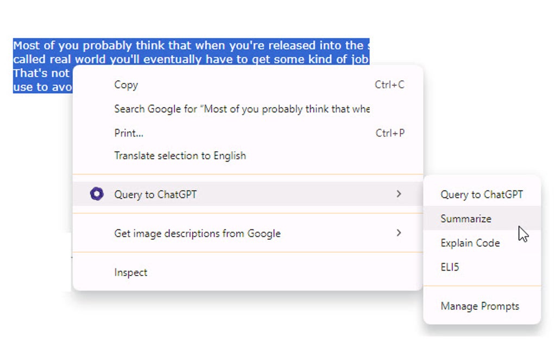554x346 pixels.
Task: Click "Query to ChatGPT" in the submenu
Action: pos(482,194)
